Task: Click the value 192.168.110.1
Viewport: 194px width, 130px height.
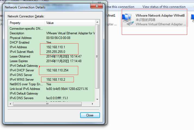Action: [x=56, y=47]
